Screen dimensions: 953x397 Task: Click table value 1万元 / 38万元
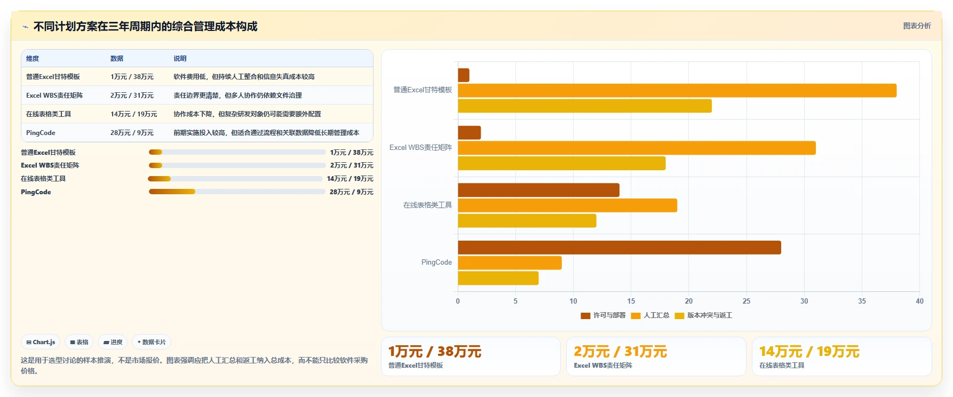(132, 77)
